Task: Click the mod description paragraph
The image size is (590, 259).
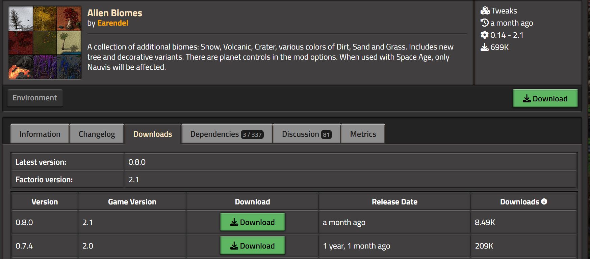Action: tap(271, 57)
